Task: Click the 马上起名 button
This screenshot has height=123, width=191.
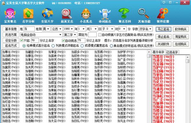Action: click(x=163, y=29)
